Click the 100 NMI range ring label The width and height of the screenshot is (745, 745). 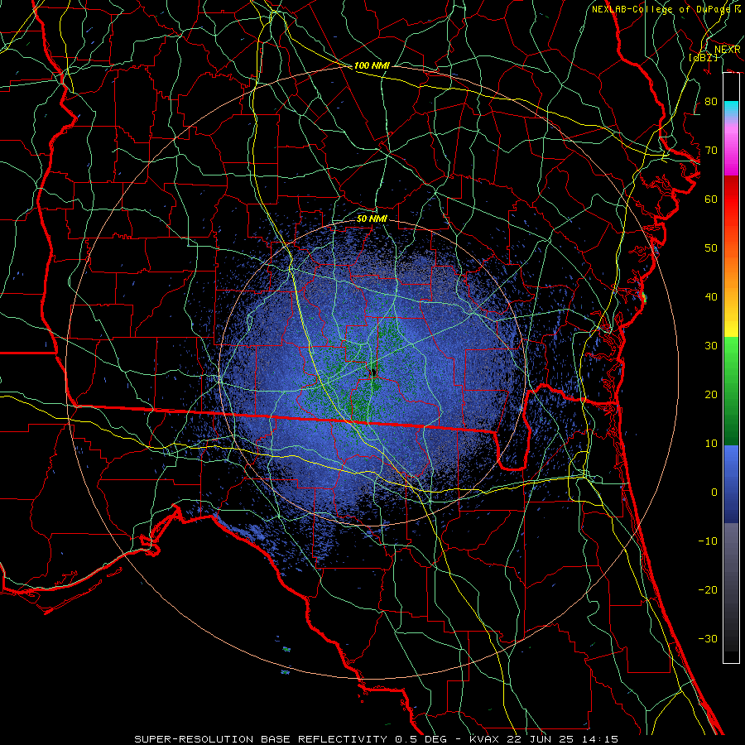coord(372,65)
